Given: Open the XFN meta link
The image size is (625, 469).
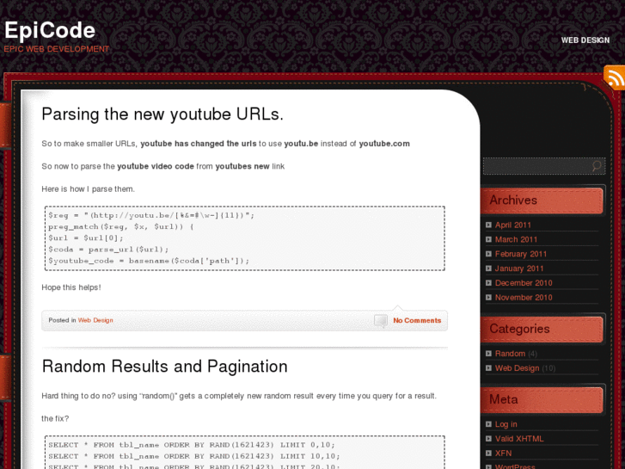Looking at the screenshot, I should tap(504, 453).
